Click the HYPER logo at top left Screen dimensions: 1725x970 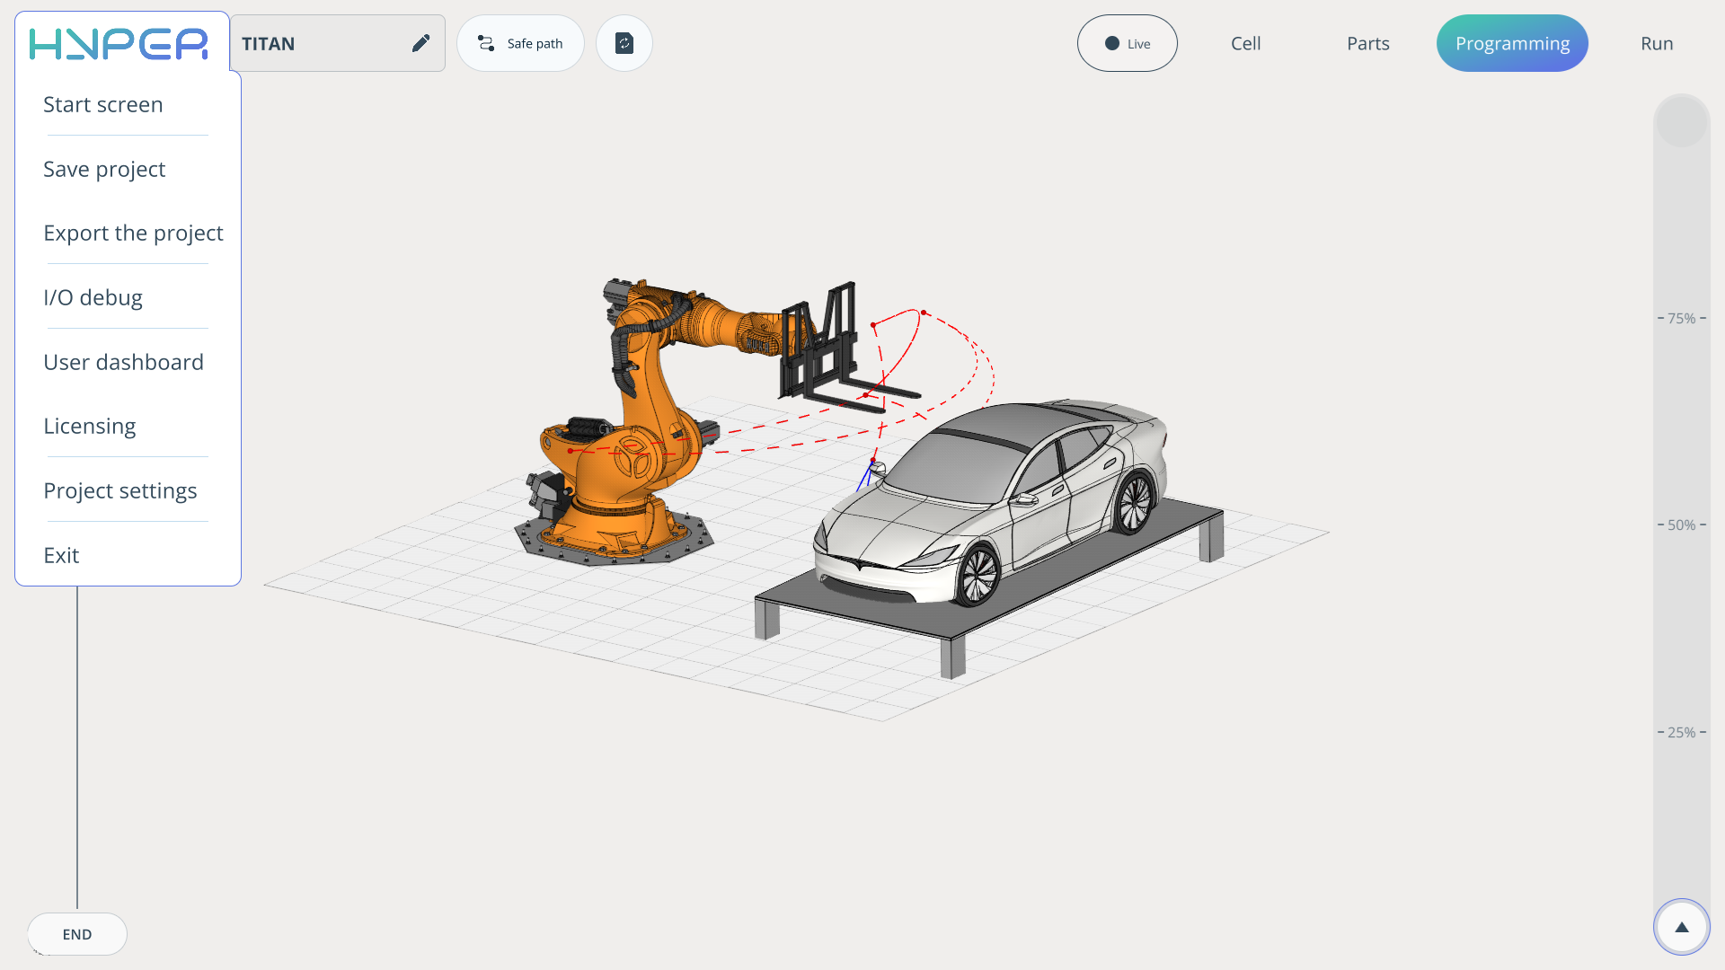coord(119,43)
